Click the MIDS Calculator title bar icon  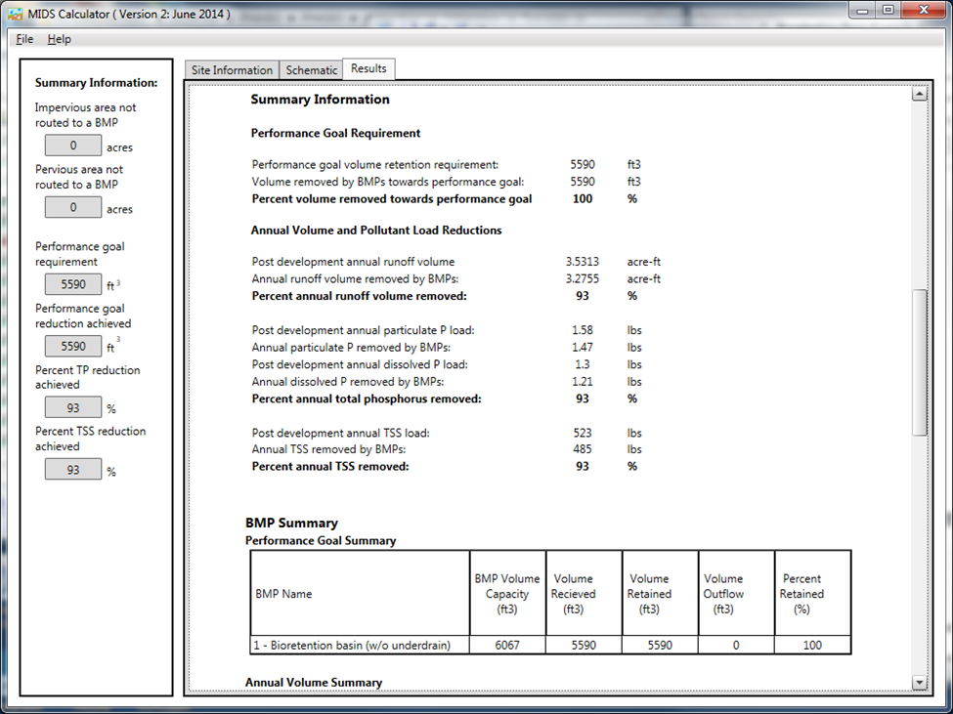tap(15, 14)
